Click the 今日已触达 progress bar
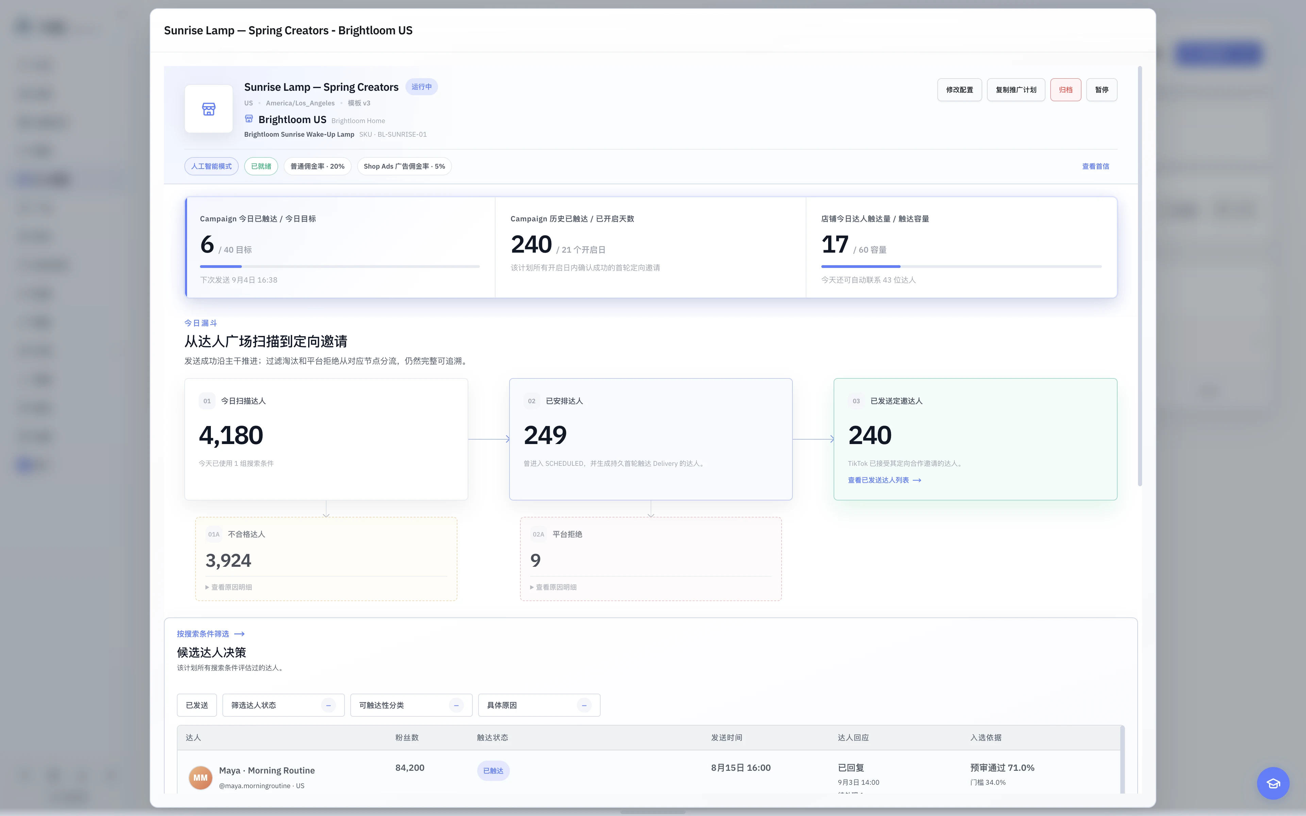The width and height of the screenshot is (1306, 816). click(339, 266)
